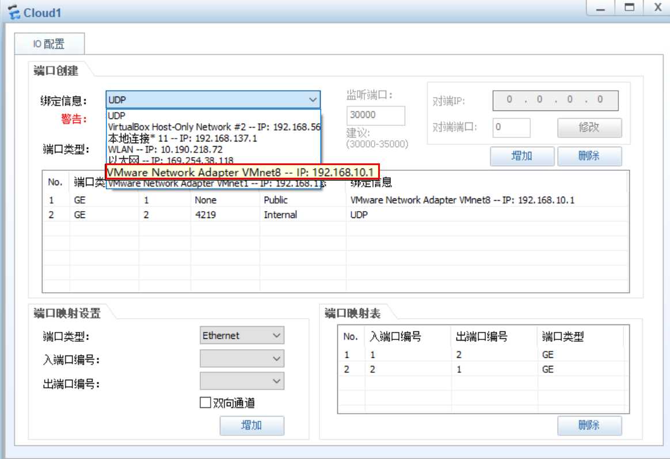
Task: Close the Cloud1 window
Action: coord(657,7)
